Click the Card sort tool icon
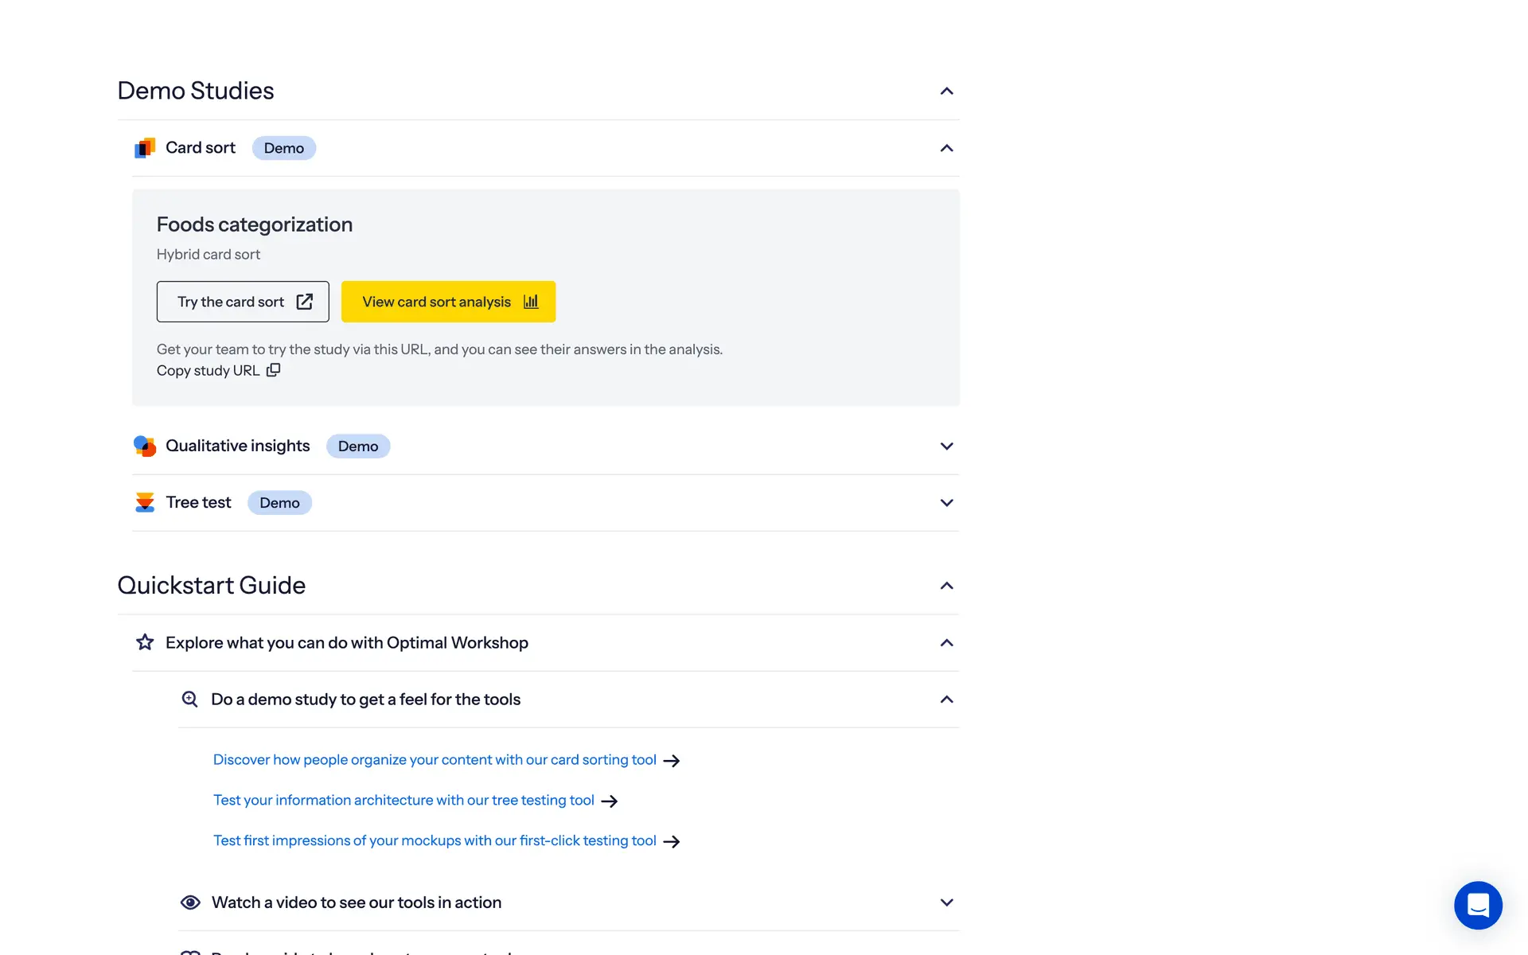This screenshot has height=955, width=1528. click(145, 148)
